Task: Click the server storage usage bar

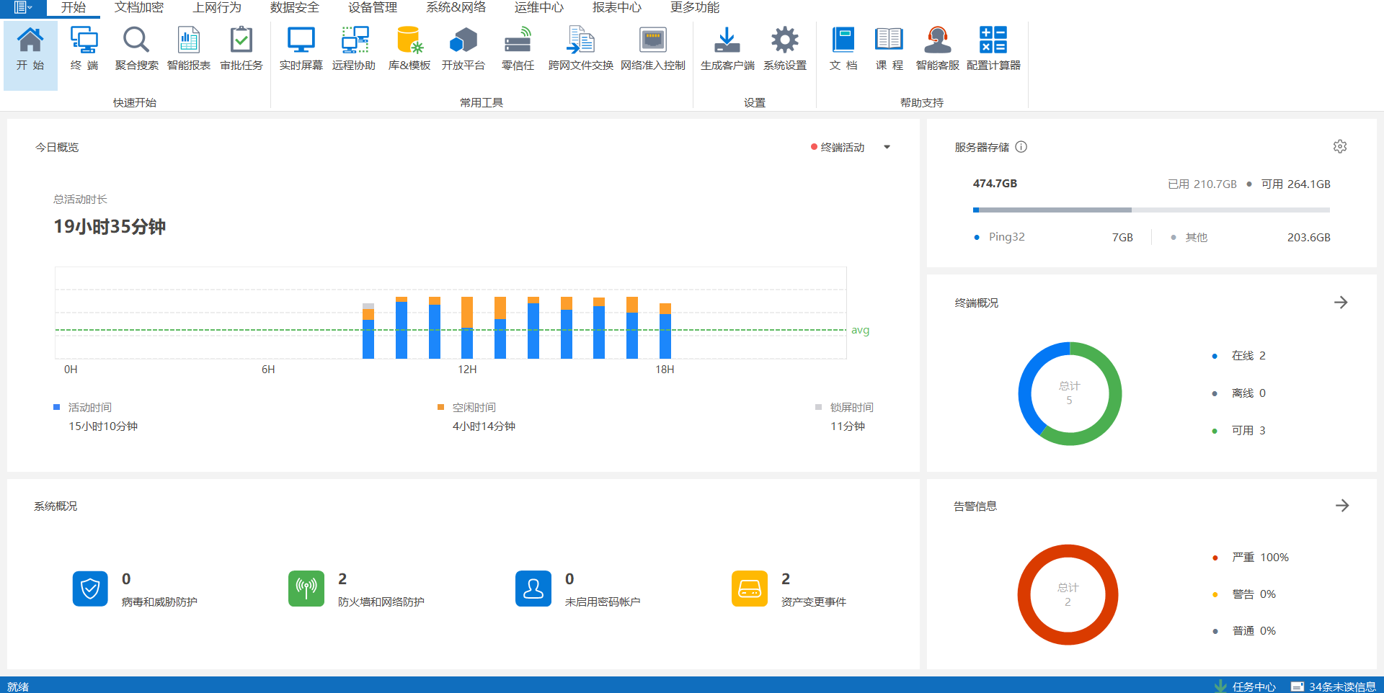Action: click(x=1150, y=210)
